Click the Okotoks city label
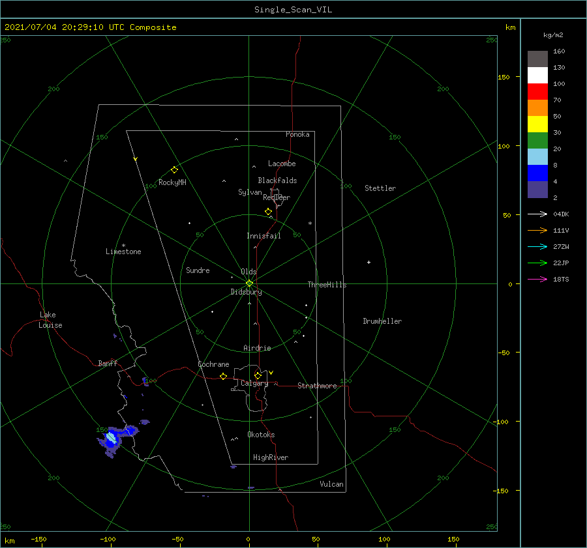 [x=261, y=435]
